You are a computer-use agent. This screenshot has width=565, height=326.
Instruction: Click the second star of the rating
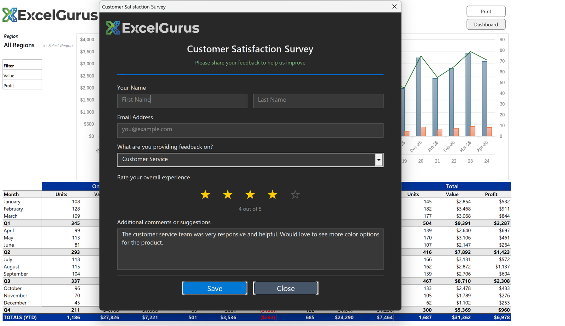coord(227,194)
